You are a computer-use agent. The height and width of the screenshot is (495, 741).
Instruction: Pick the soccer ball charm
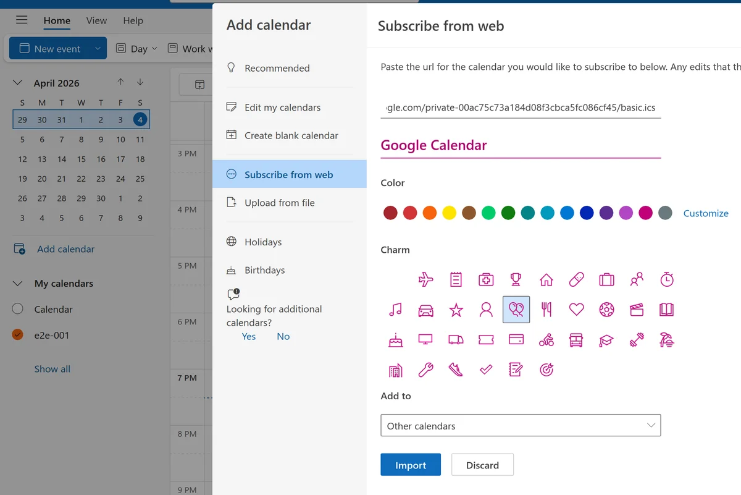(606, 310)
